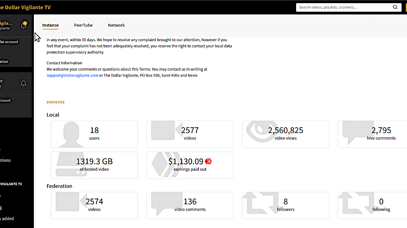Switch to the Instance tab
This screenshot has width=407, height=228.
51,25
